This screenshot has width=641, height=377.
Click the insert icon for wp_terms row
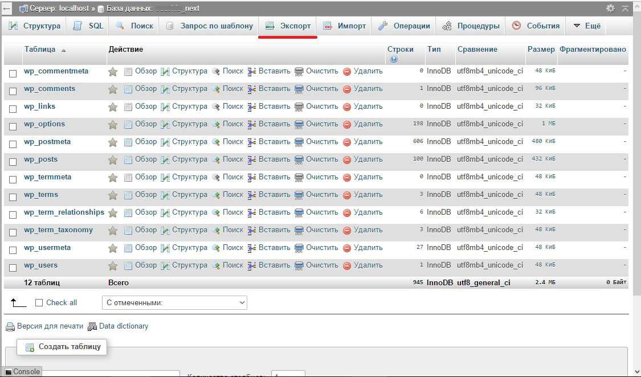(x=252, y=195)
